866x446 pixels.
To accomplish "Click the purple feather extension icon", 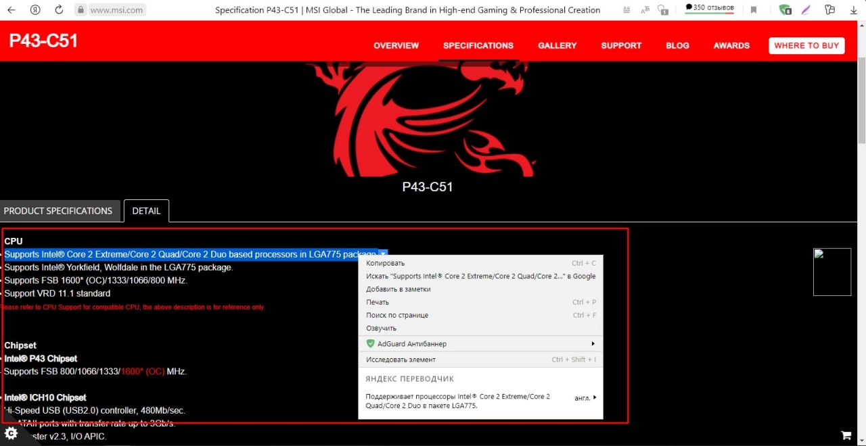I will (806, 10).
